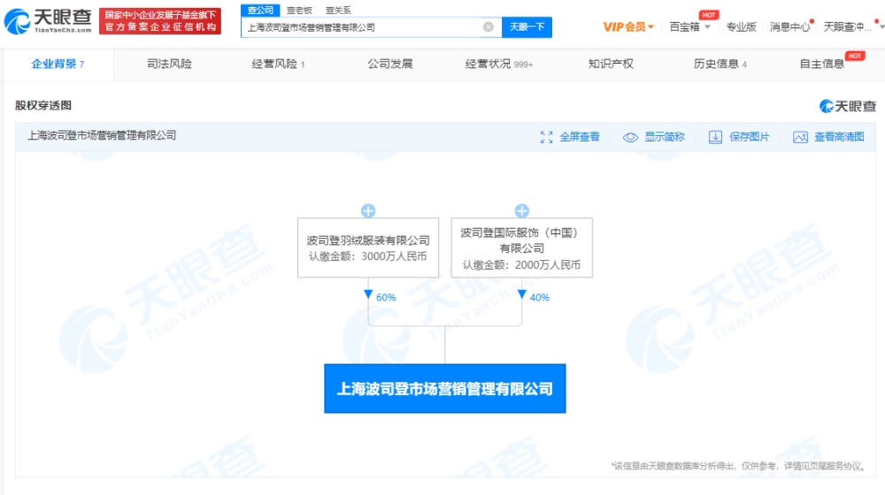Screen dimensions: 885x495
Task: Click the 40% share label
Action: 540,297
